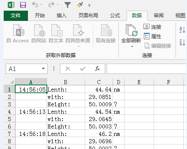Screen dimensions: 187x149
Task: Select the Lenth: cell in row 1
Action: pyautogui.click(x=66, y=89)
